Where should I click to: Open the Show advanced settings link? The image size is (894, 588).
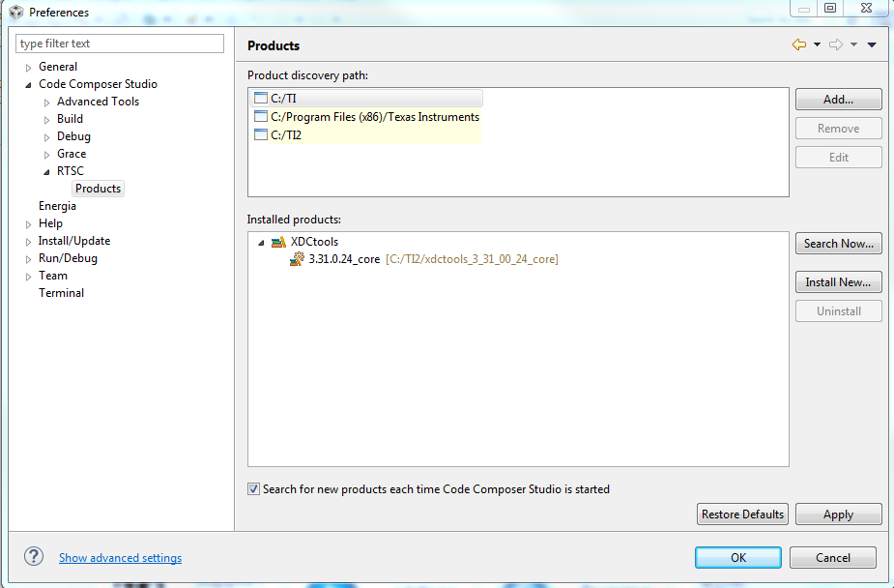tap(120, 558)
